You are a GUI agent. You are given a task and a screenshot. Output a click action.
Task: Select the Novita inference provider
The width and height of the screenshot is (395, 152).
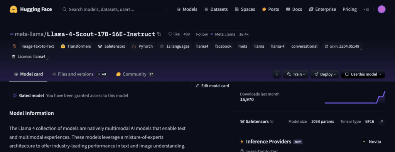tap(371, 142)
